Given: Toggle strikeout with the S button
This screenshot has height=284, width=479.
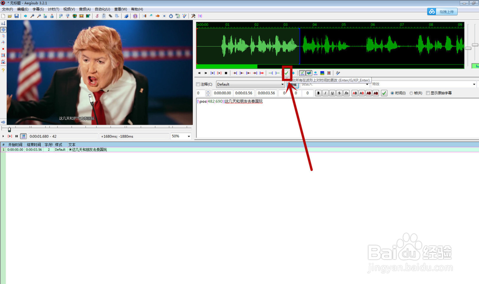Looking at the screenshot, I should point(340,93).
